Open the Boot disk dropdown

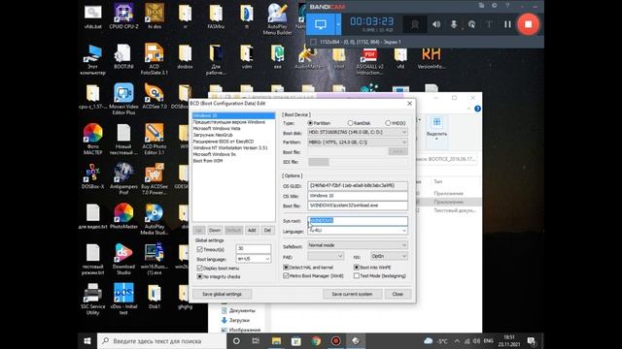(x=358, y=132)
